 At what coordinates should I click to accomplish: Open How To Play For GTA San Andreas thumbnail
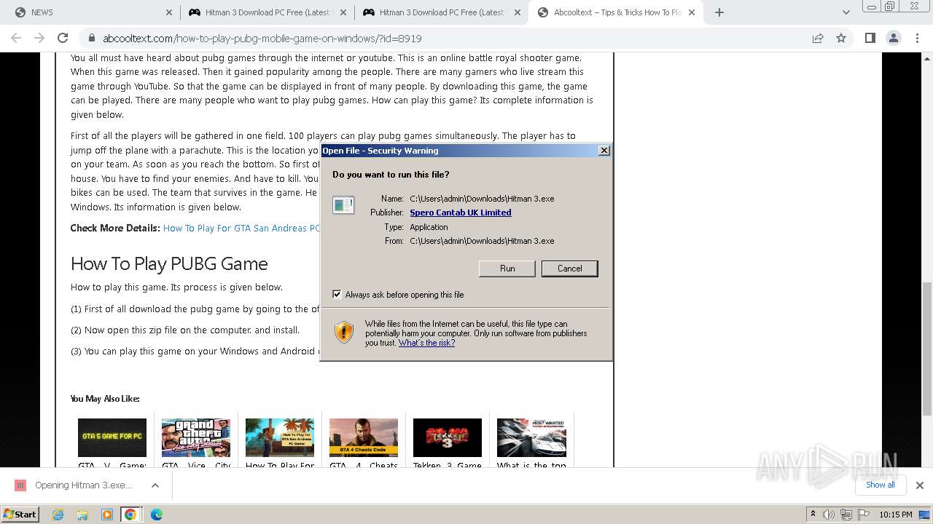[x=280, y=437]
